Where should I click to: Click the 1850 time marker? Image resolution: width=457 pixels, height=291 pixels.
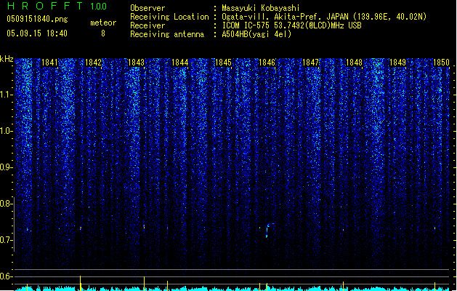pyautogui.click(x=441, y=63)
